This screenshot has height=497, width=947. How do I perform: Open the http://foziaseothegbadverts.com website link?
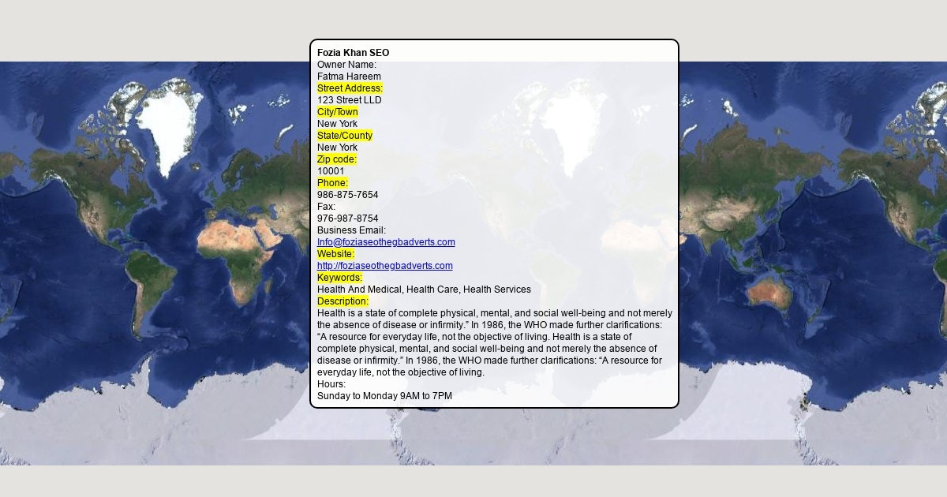point(384,266)
